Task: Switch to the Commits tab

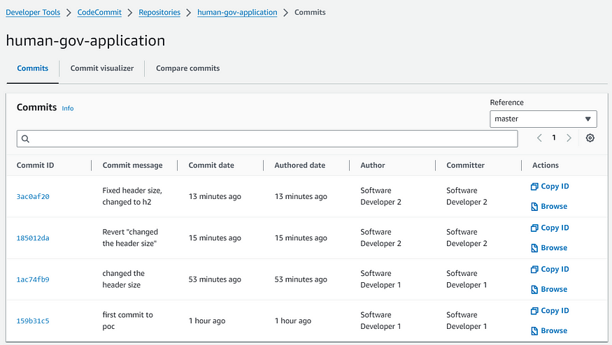Action: pos(33,68)
